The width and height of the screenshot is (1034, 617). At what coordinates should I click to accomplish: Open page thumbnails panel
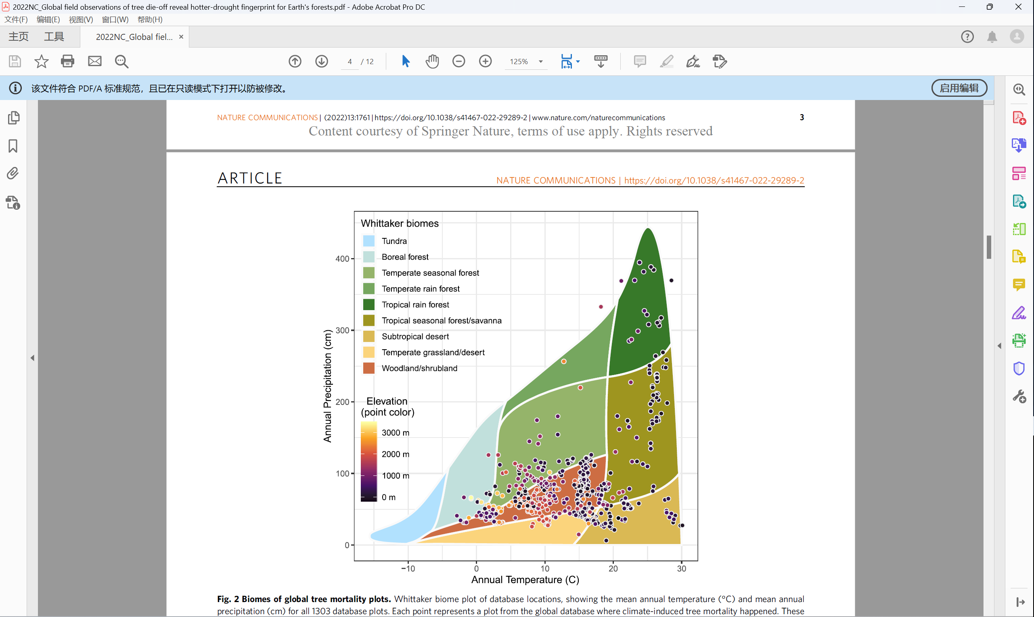pyautogui.click(x=14, y=118)
